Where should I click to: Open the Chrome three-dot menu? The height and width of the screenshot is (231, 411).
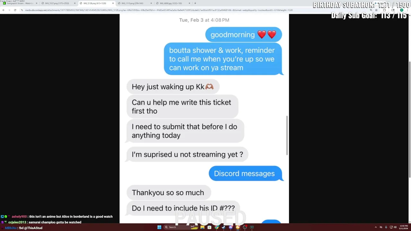[407, 10]
